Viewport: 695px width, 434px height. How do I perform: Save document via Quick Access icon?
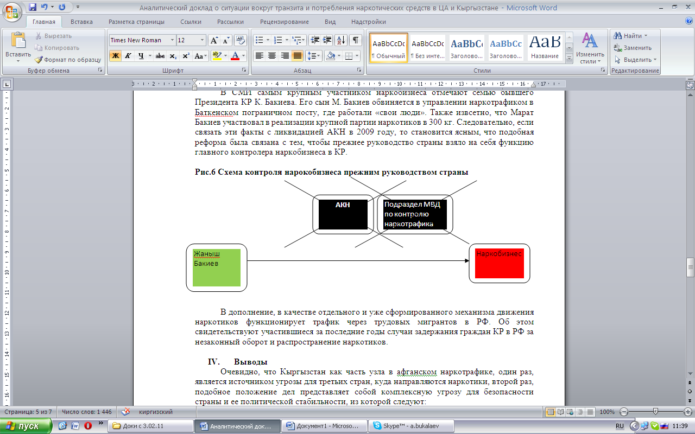pos(33,7)
